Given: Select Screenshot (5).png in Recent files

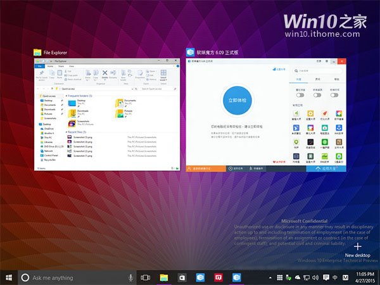Looking at the screenshot, I should click(80, 137).
